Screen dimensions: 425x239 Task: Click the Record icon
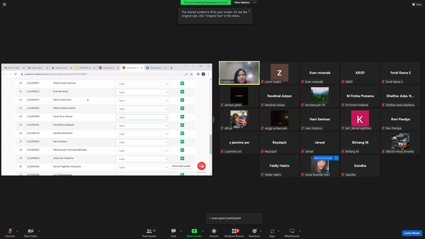coord(214,231)
